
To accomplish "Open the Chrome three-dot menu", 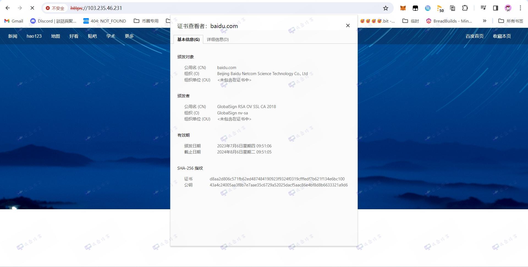I will tap(520, 8).
